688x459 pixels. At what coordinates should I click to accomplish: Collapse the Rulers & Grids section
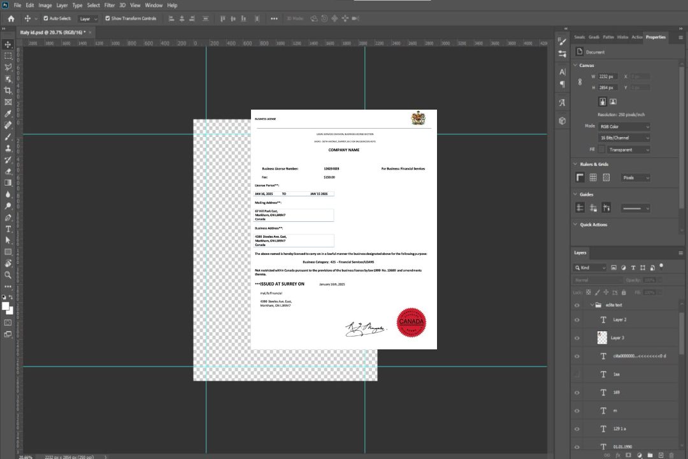click(575, 164)
